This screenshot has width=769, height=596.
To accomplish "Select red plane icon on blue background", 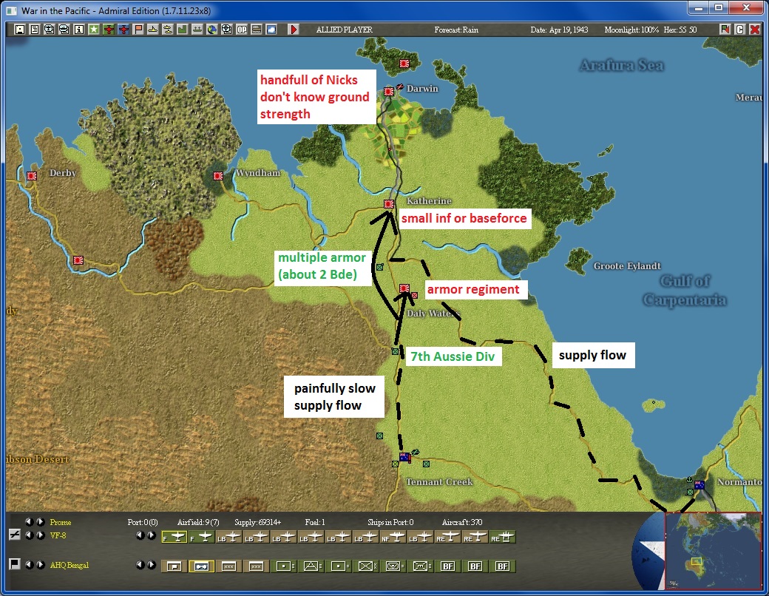I will click(x=123, y=30).
